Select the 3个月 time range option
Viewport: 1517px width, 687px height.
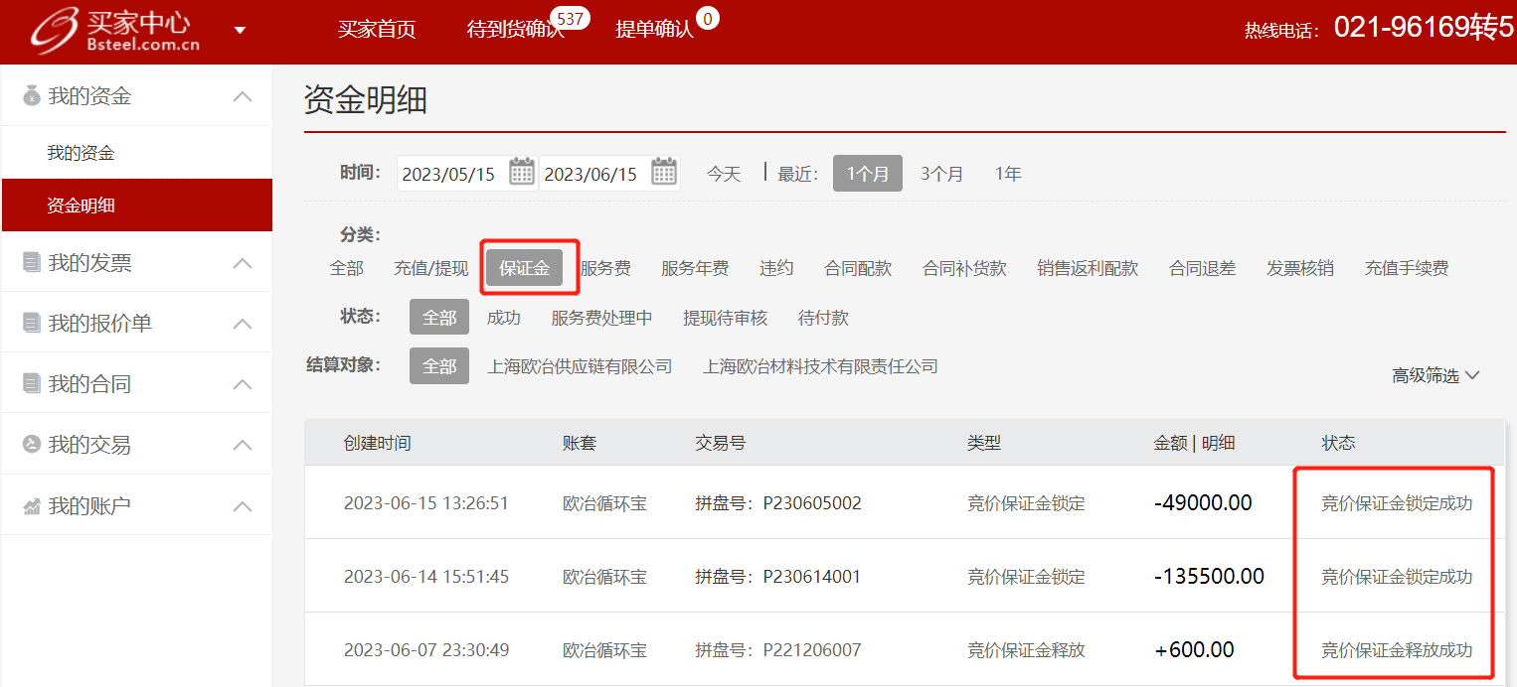click(941, 174)
